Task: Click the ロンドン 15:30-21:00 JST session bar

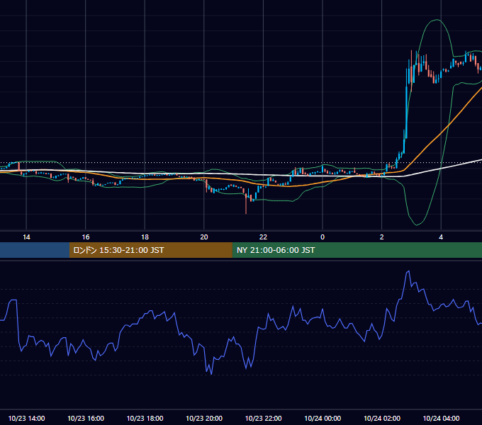Action: tap(150, 250)
